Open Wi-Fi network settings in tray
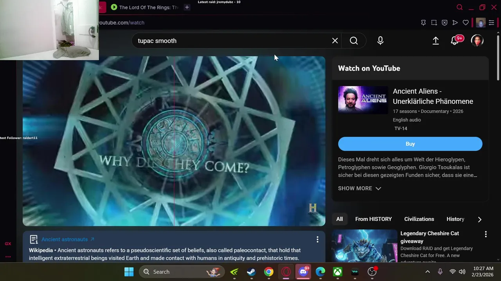 coord(452,272)
